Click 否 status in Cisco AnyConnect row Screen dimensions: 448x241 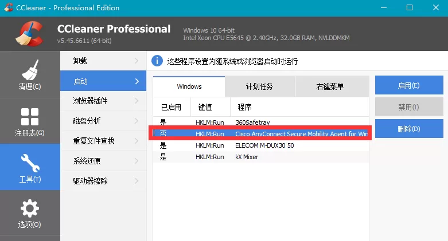[163, 133]
